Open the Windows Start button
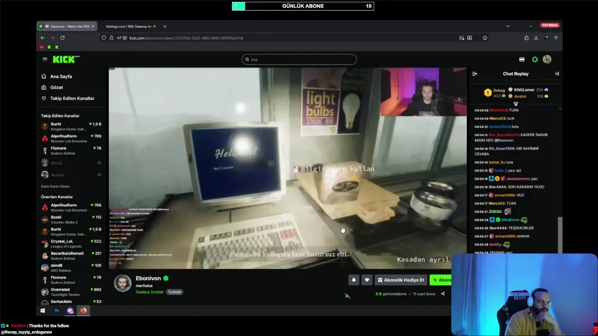This screenshot has height=336, width=598. coord(43,310)
